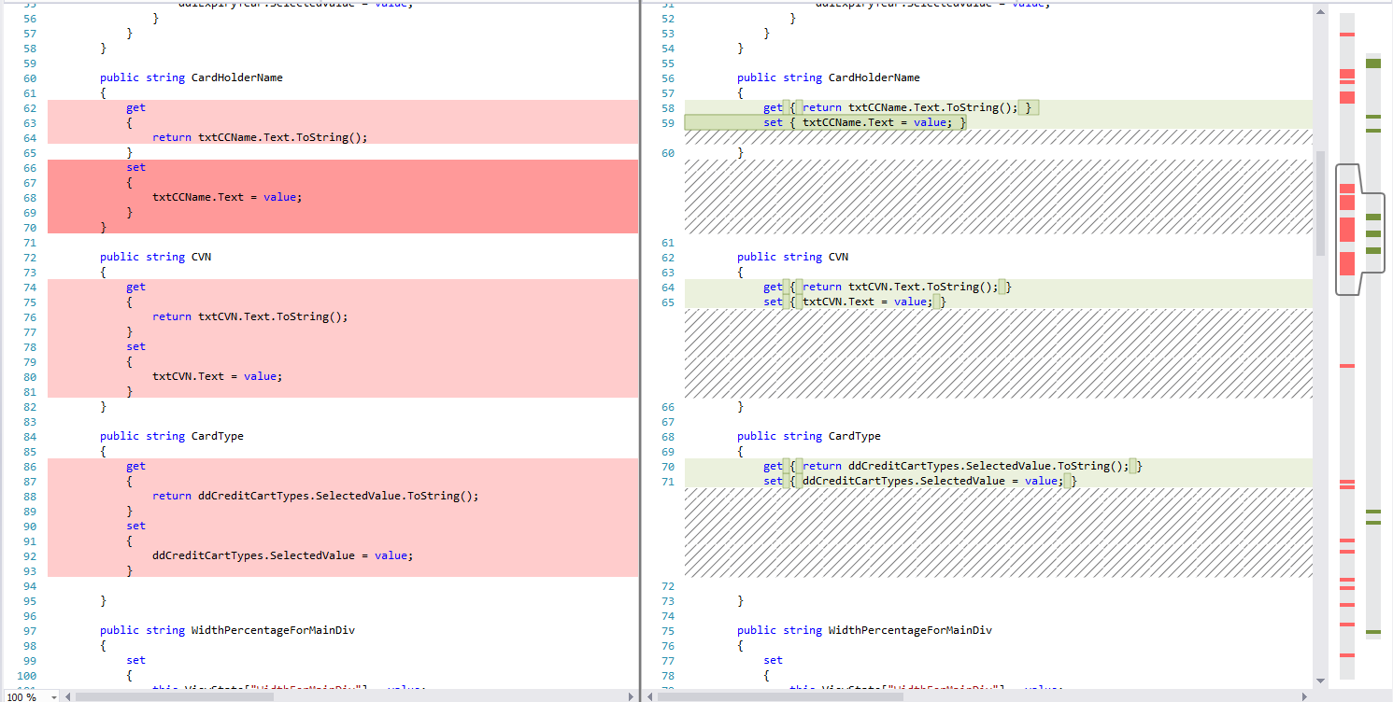This screenshot has width=1393, height=702.
Task: Click 'public string CardHolderName' in the right pane
Action: point(829,77)
